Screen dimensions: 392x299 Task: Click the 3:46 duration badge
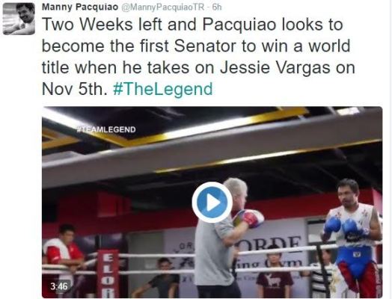click(x=59, y=286)
